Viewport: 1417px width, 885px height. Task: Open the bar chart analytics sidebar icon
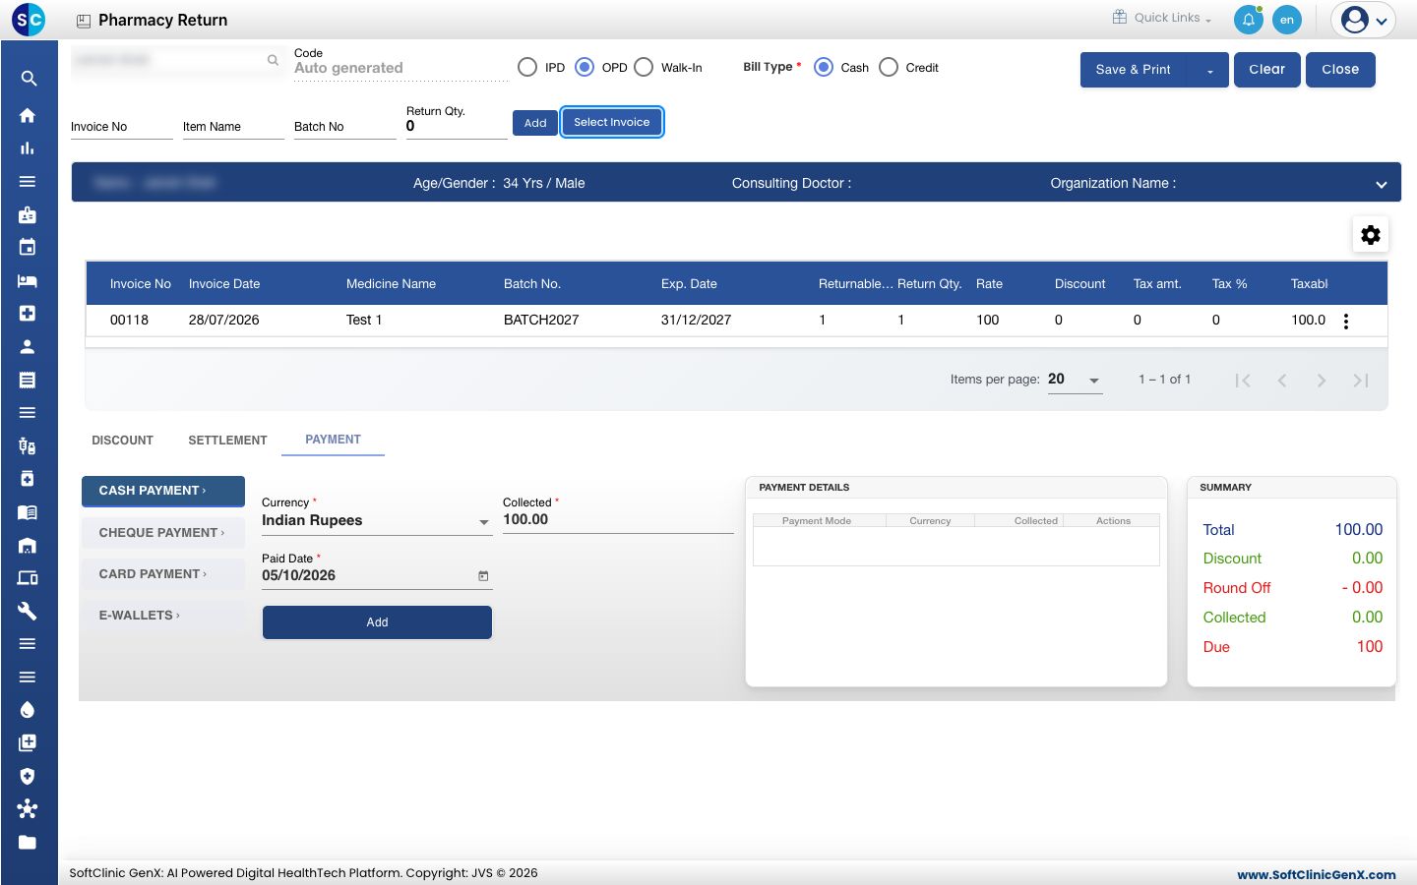(28, 148)
